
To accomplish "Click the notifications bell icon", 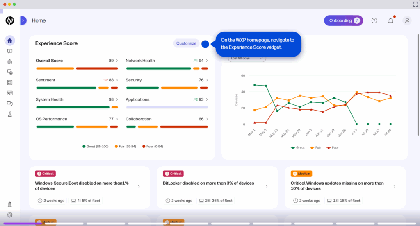I will 390,20.
